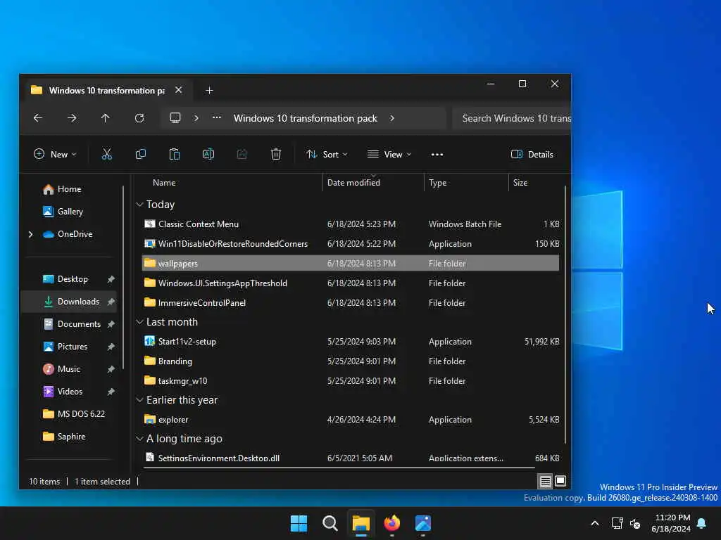
Task: Open the New item dropdown
Action: 55,154
